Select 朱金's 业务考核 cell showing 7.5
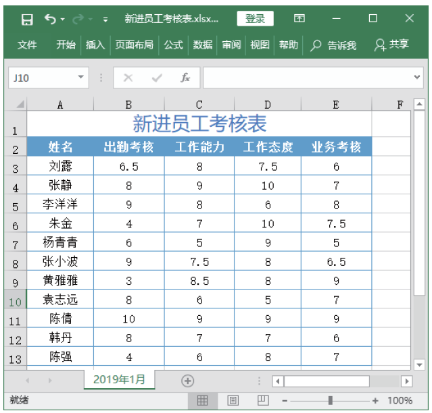 coord(336,223)
